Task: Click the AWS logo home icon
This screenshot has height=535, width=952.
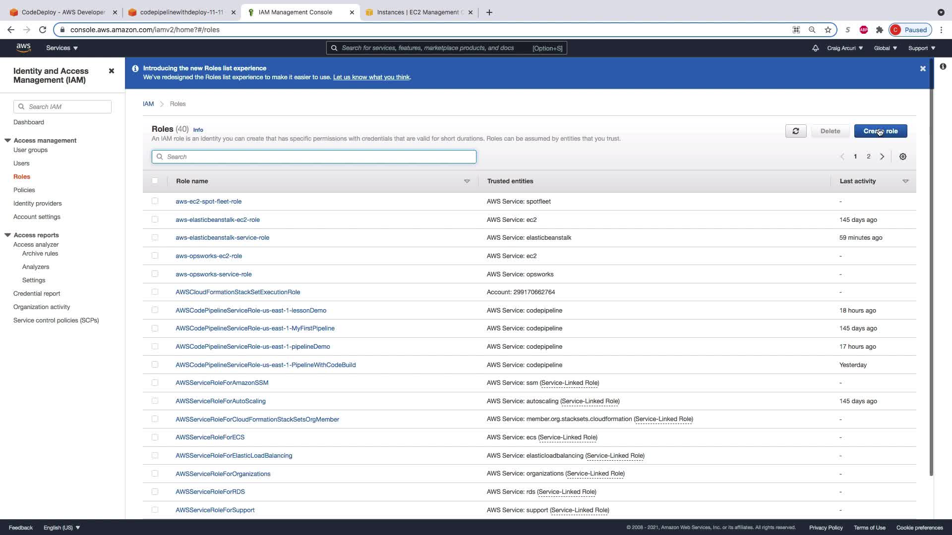Action: click(23, 48)
